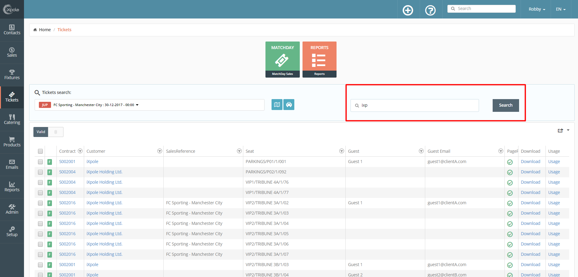Open the Fixtures sidebar section
The image size is (578, 277).
pos(12,75)
